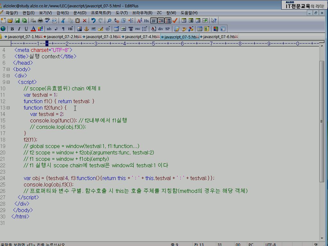Screen dimensions: 328x246
Task: Click the context help arrow icon
Action: click(x=214, y=20)
